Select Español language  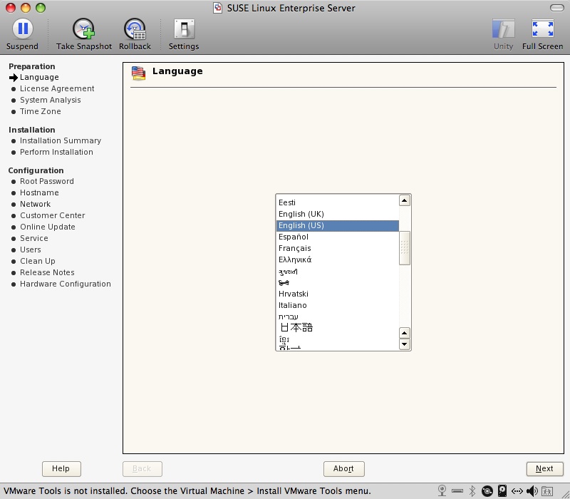[x=337, y=237]
